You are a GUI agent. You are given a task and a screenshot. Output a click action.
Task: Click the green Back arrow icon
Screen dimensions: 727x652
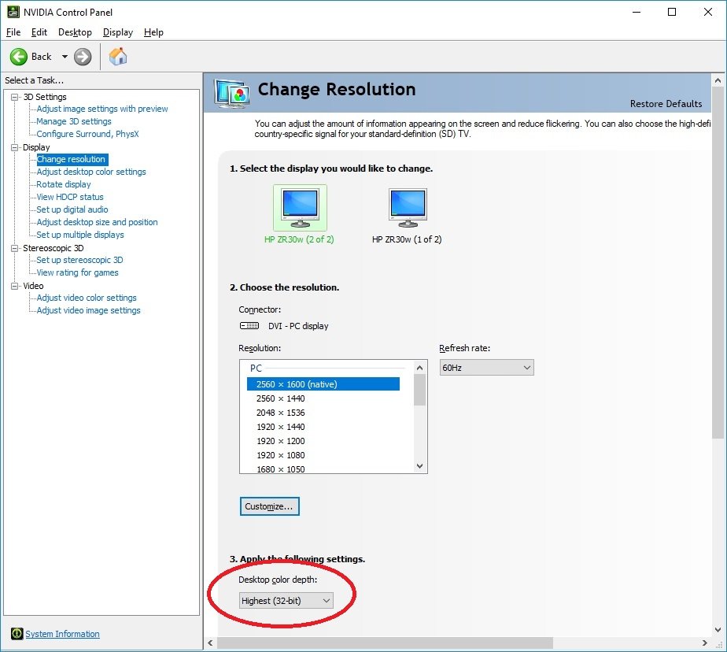pos(19,57)
